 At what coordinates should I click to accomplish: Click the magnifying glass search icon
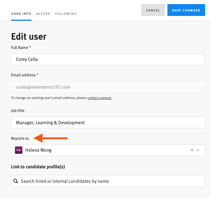point(16,181)
